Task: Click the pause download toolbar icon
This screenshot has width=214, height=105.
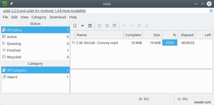Action: tap(107, 26)
